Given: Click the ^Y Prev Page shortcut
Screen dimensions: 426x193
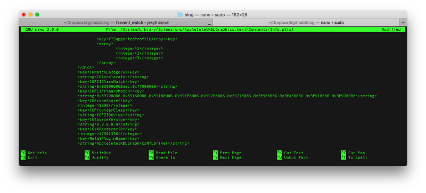Looking at the screenshot, I should click(x=227, y=153).
